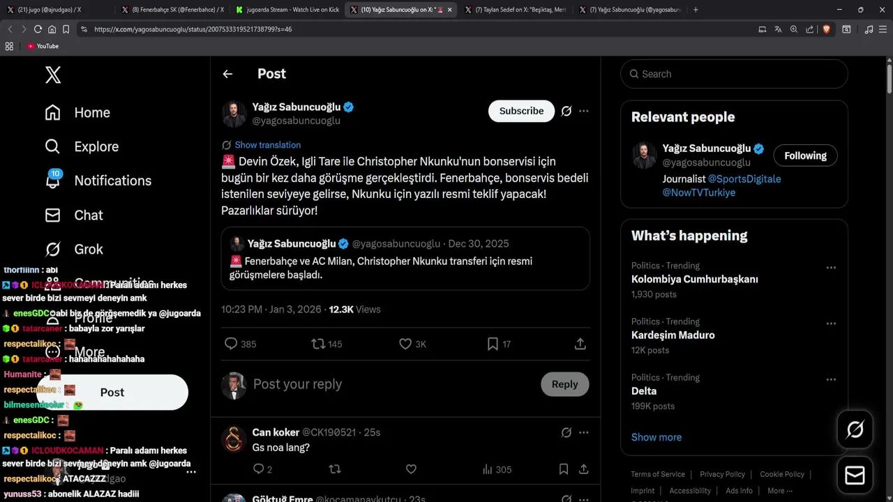This screenshot has height=502, width=893.
Task: Click Show more under trends
Action: pos(656,437)
